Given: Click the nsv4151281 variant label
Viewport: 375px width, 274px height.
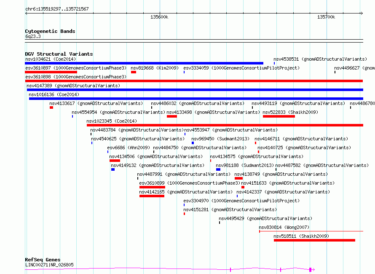Looking at the screenshot, I should point(230,210).
